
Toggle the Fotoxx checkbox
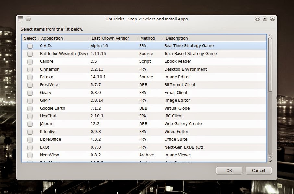30,77
